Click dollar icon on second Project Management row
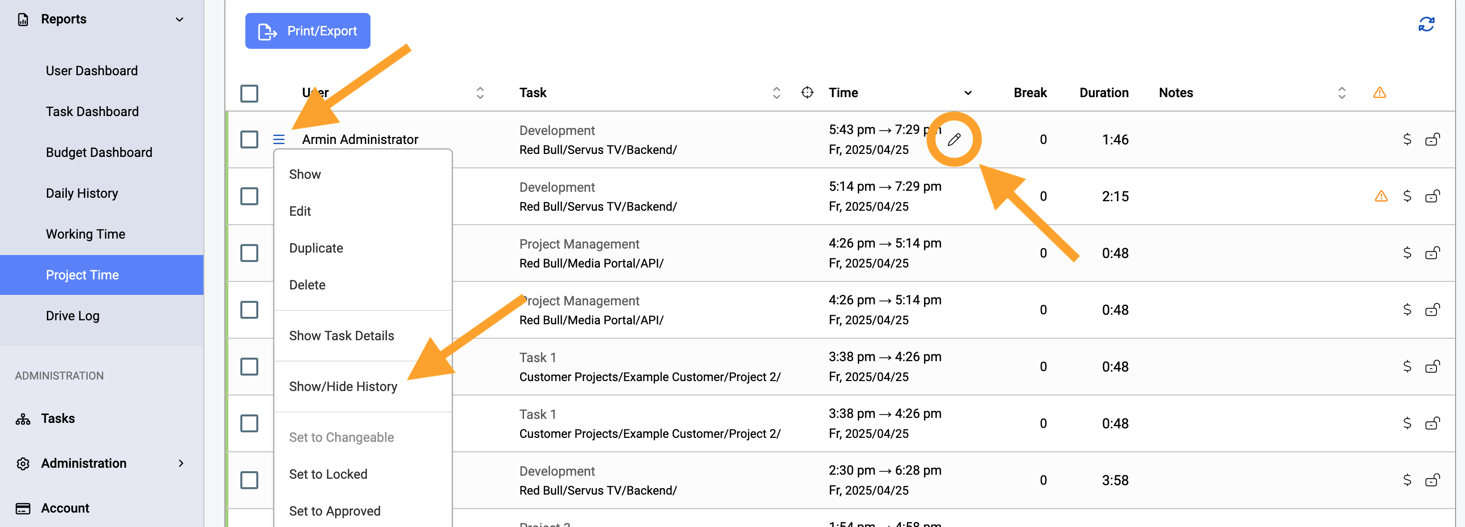Image resolution: width=1465 pixels, height=527 pixels. (1407, 309)
